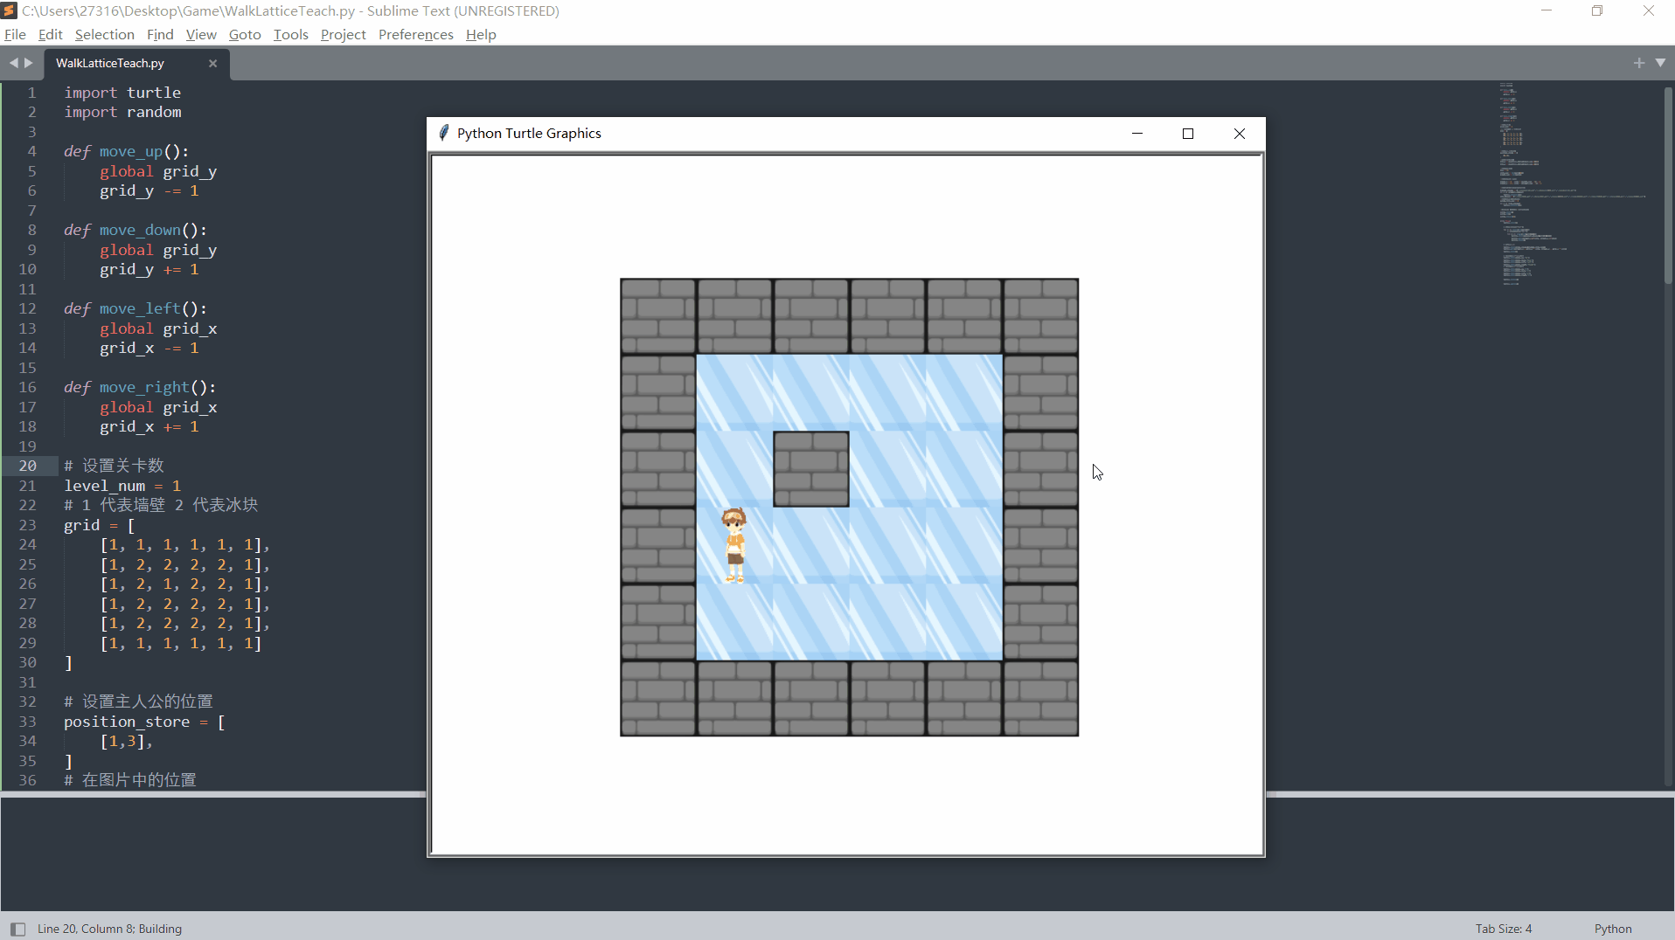Click 'def move_down():' on line 8
The width and height of the screenshot is (1675, 940).
coord(136,230)
